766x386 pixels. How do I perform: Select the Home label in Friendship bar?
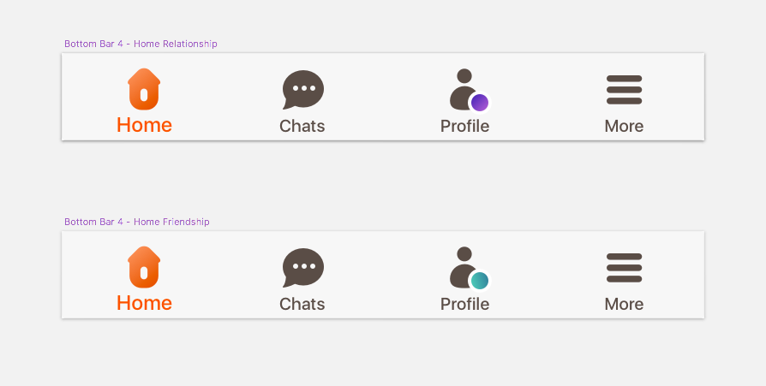[x=144, y=303]
